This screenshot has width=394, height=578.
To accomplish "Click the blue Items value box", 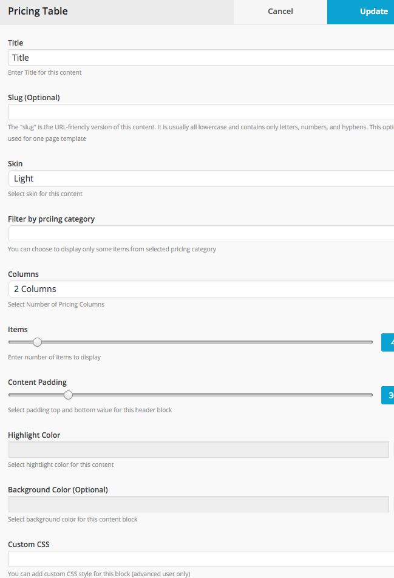I will coord(388,342).
